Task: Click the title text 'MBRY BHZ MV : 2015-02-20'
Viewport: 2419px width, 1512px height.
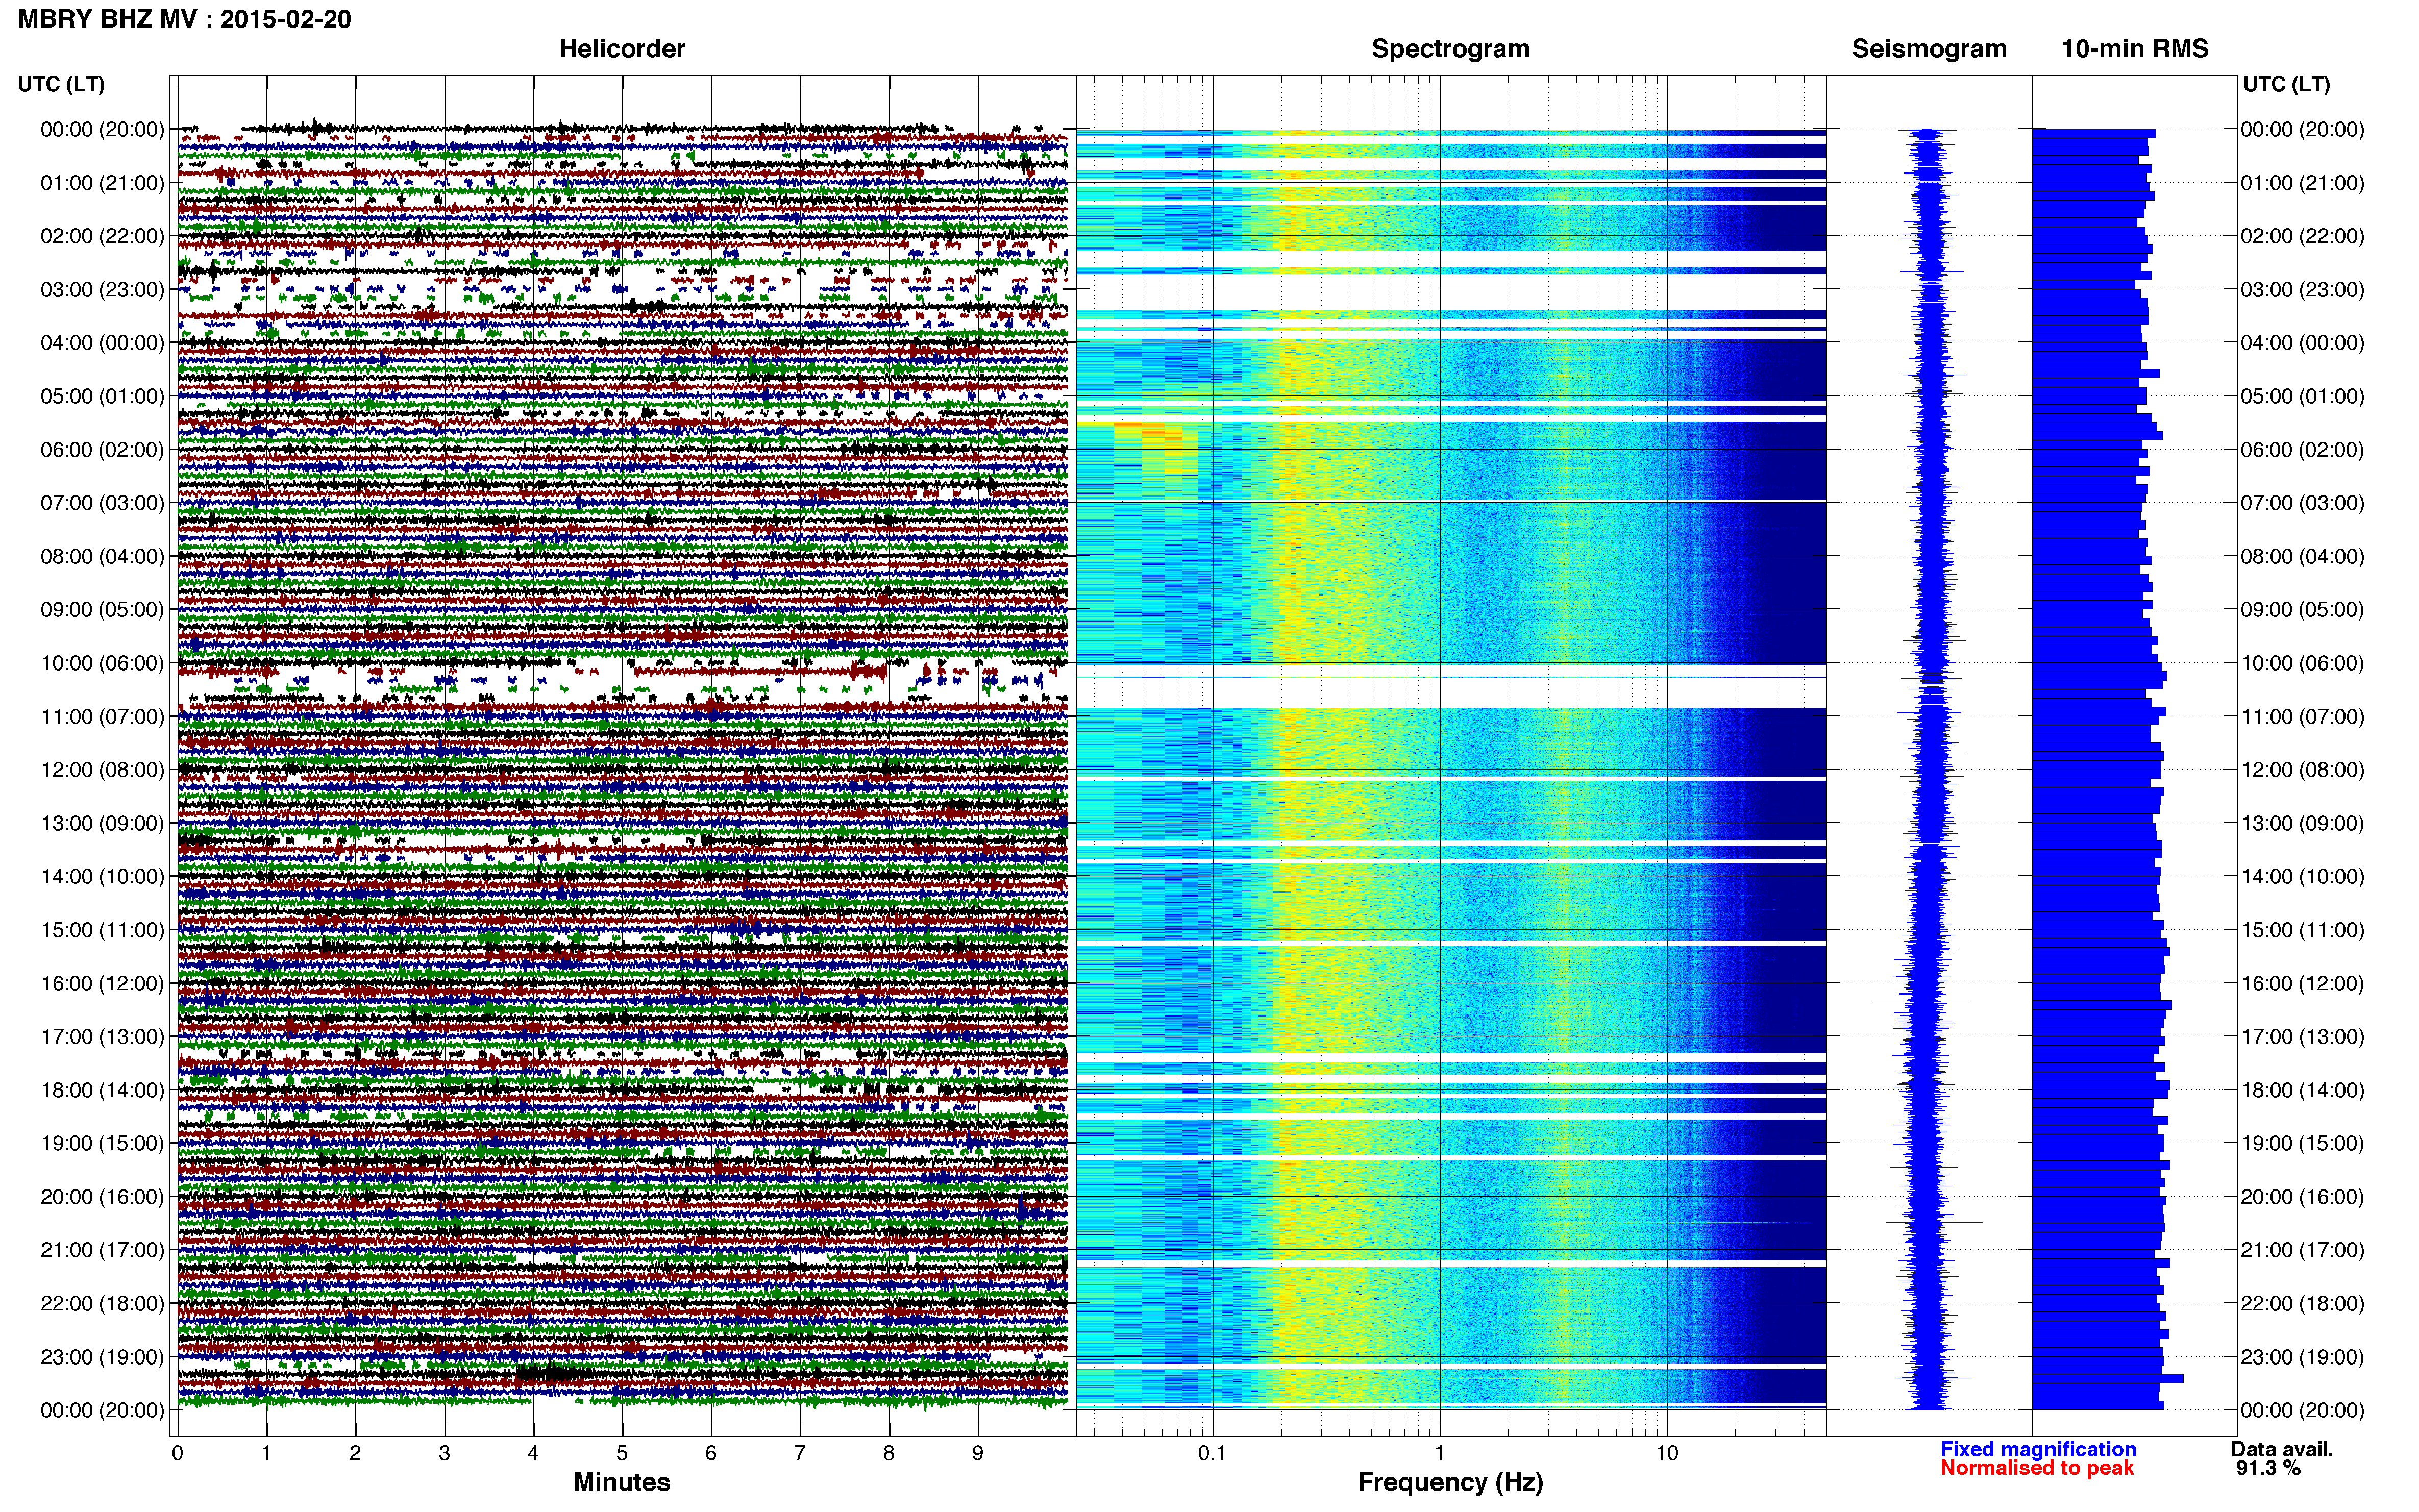Action: point(184,19)
